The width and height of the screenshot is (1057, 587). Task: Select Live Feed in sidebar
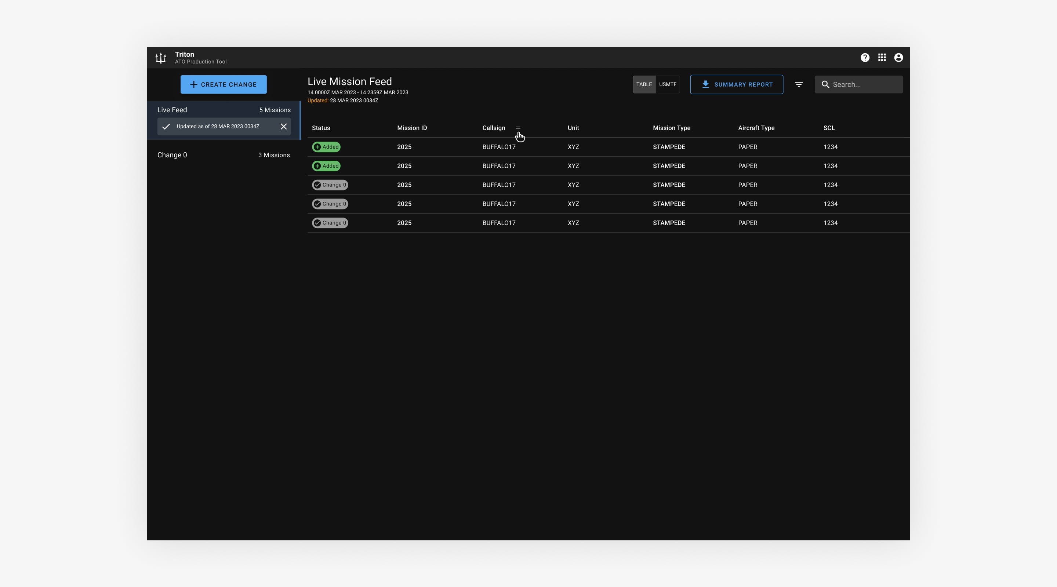[x=172, y=110]
